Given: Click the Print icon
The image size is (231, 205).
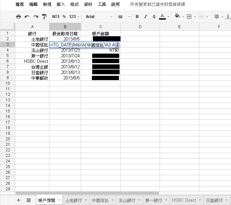Looking at the screenshot, I should pos(19,17).
